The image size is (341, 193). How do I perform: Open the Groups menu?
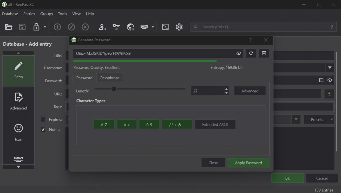click(46, 14)
